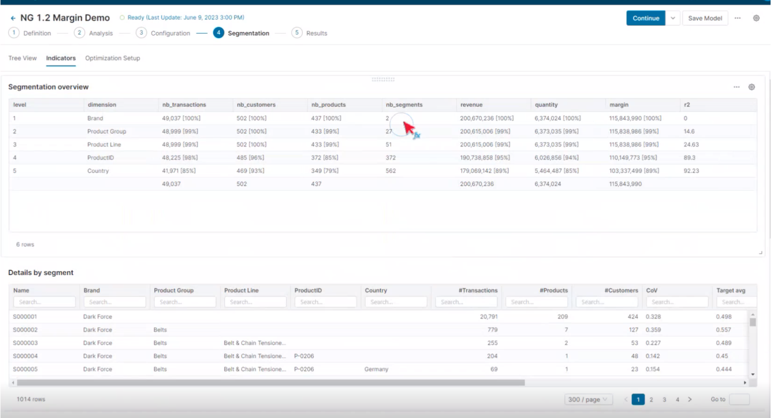Select page 2 in the pagination
Image resolution: width=771 pixels, height=418 pixels.
click(651, 399)
